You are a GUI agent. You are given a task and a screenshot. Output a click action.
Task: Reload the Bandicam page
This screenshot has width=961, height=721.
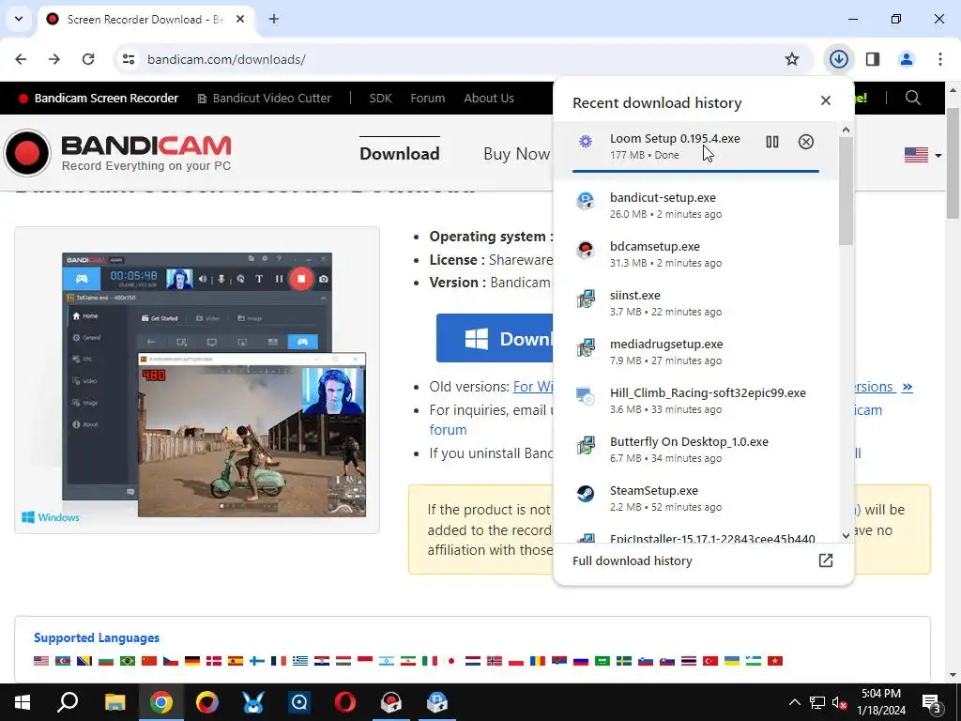[x=88, y=59]
